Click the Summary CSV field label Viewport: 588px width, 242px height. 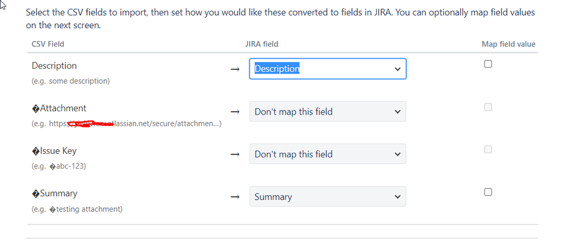[x=55, y=193]
